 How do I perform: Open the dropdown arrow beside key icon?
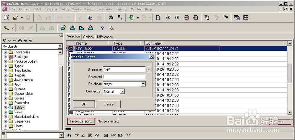[13, 28]
